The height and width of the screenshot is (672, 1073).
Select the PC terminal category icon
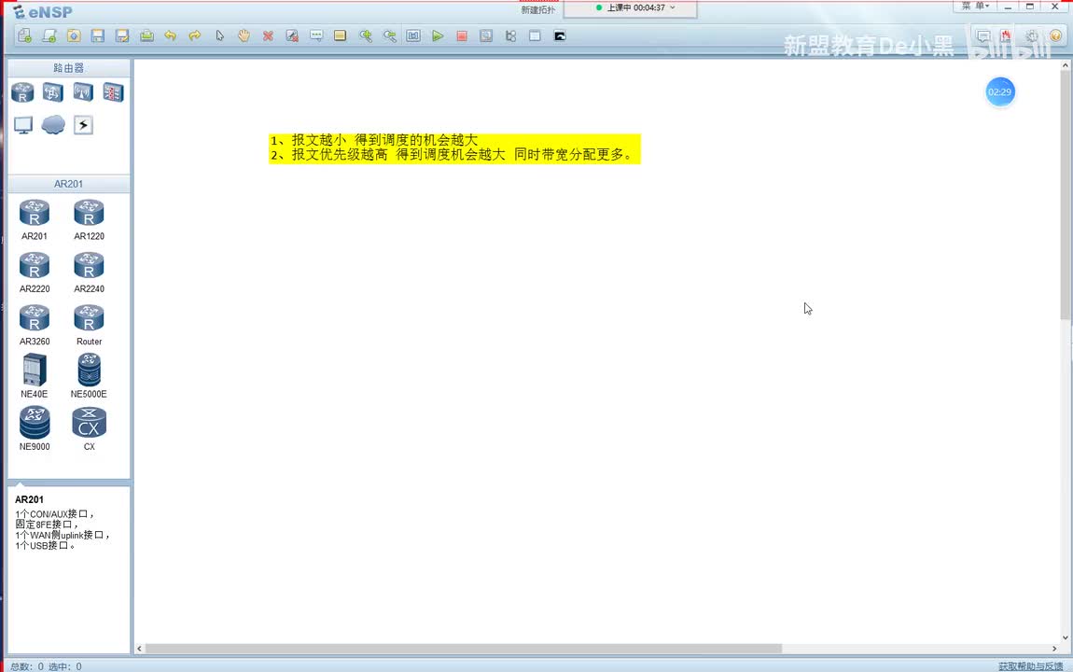(x=22, y=125)
